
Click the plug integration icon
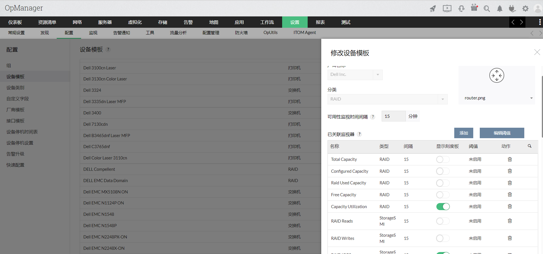(x=512, y=8)
